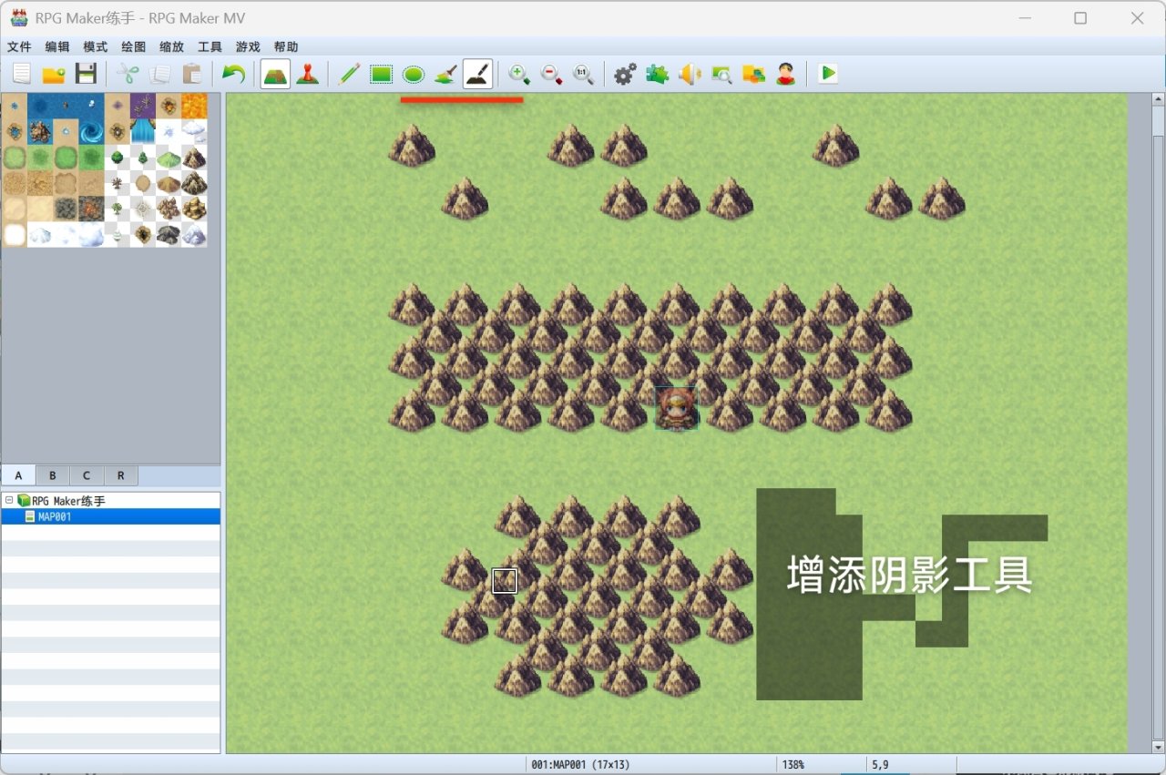The width and height of the screenshot is (1166, 775).
Task: Open the Resource Manager icon
Action: point(753,74)
